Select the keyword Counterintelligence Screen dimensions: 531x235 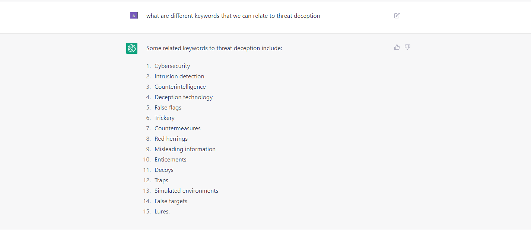[180, 87]
